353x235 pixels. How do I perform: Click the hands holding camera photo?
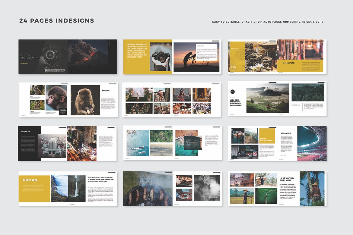tap(161, 57)
